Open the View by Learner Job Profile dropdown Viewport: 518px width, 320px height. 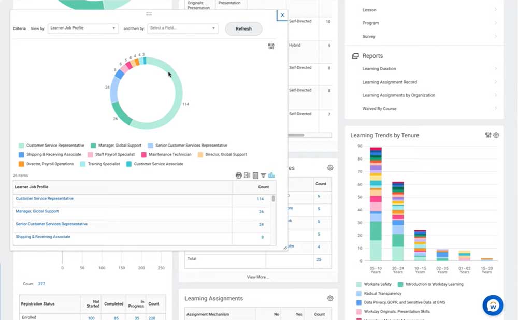[x=83, y=28]
